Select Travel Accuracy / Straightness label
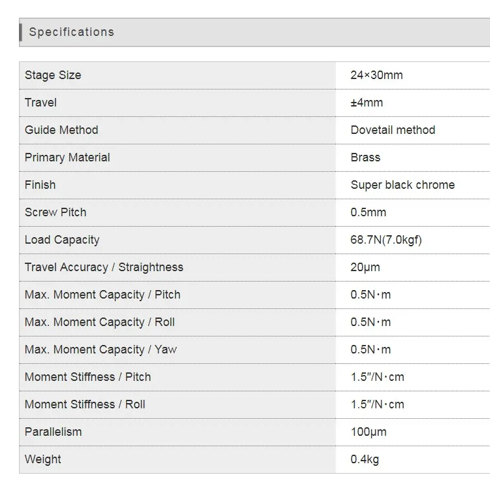 coord(104,267)
